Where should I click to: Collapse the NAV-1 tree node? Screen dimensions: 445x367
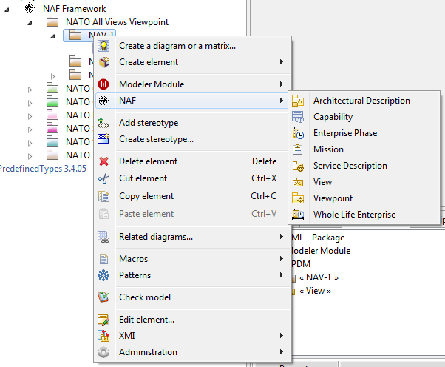(x=52, y=36)
